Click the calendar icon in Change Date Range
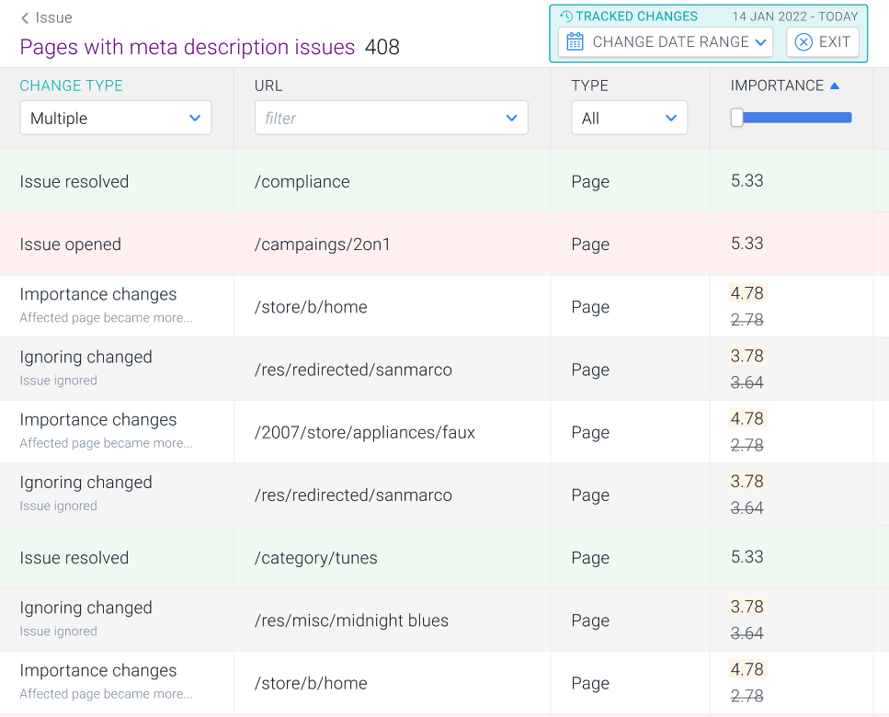Viewport: 889px width, 717px height. pos(575,42)
